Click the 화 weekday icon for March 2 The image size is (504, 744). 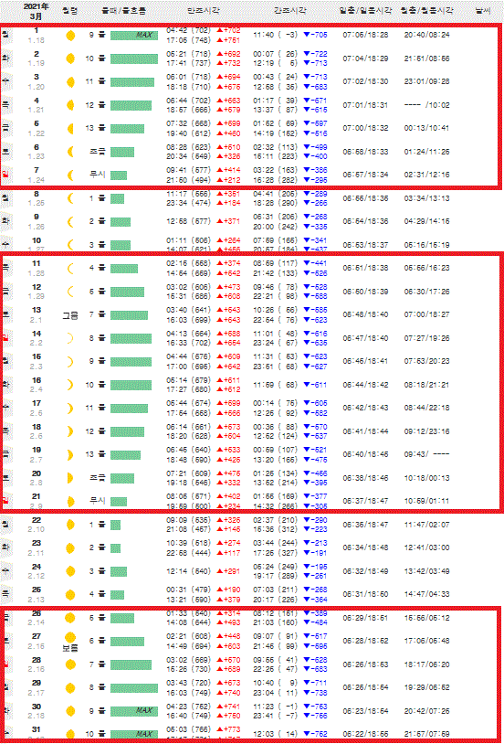coord(5,58)
